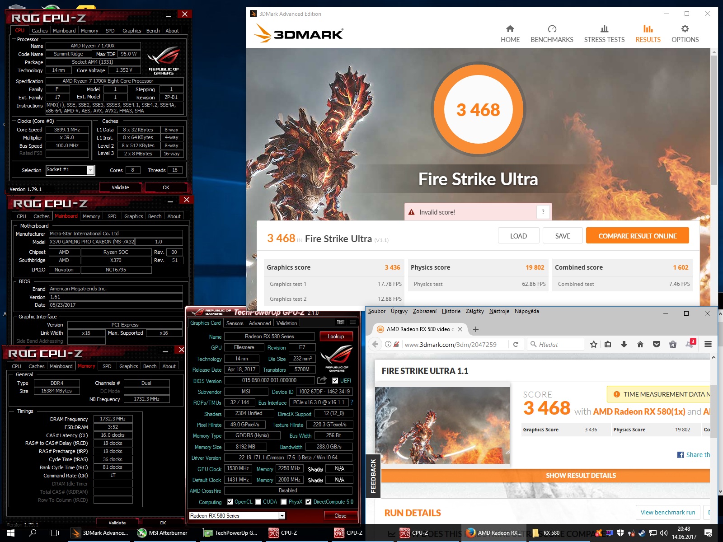
Task: Click the LOAD button in 3DMark
Action: click(518, 236)
